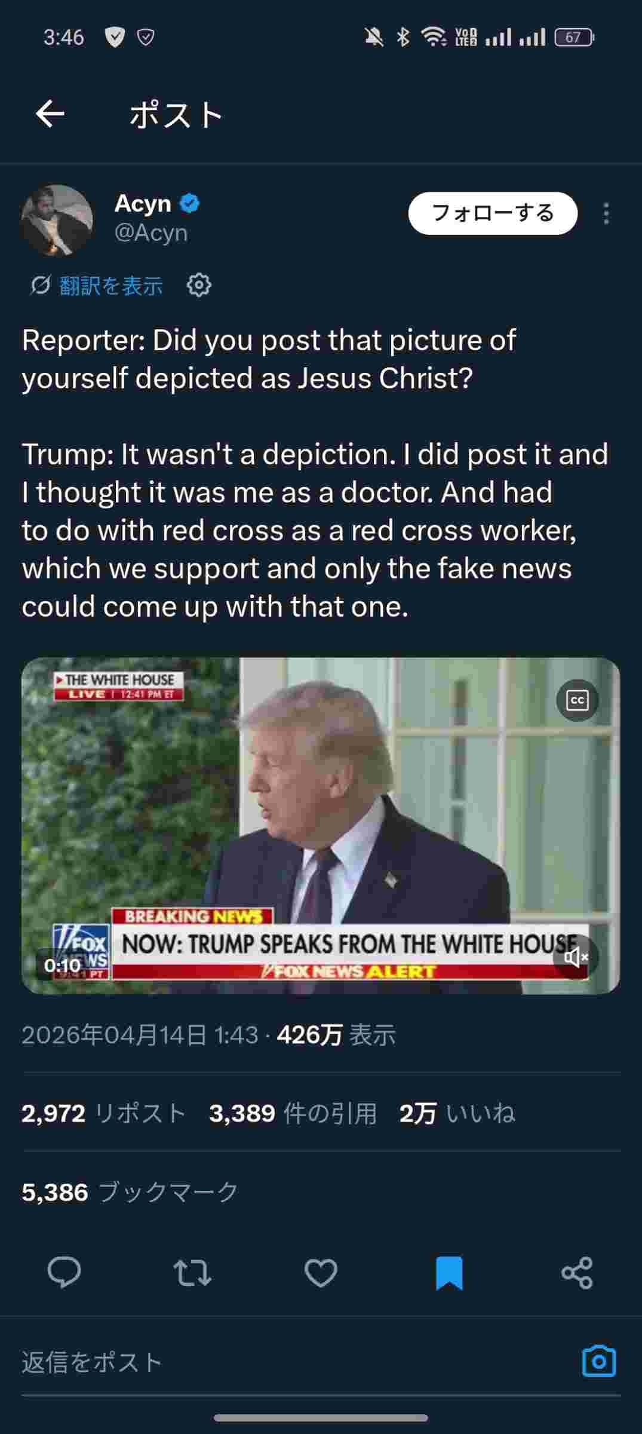View the 2万 いいね likes list

click(457, 1113)
